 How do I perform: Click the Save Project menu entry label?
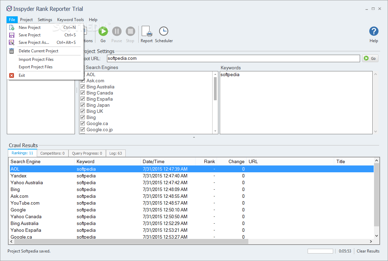click(x=30, y=35)
